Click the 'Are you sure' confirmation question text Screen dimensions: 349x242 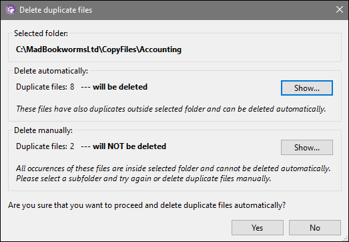click(x=147, y=205)
